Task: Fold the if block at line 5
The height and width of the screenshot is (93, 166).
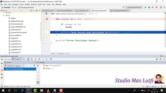Action: 50,24
